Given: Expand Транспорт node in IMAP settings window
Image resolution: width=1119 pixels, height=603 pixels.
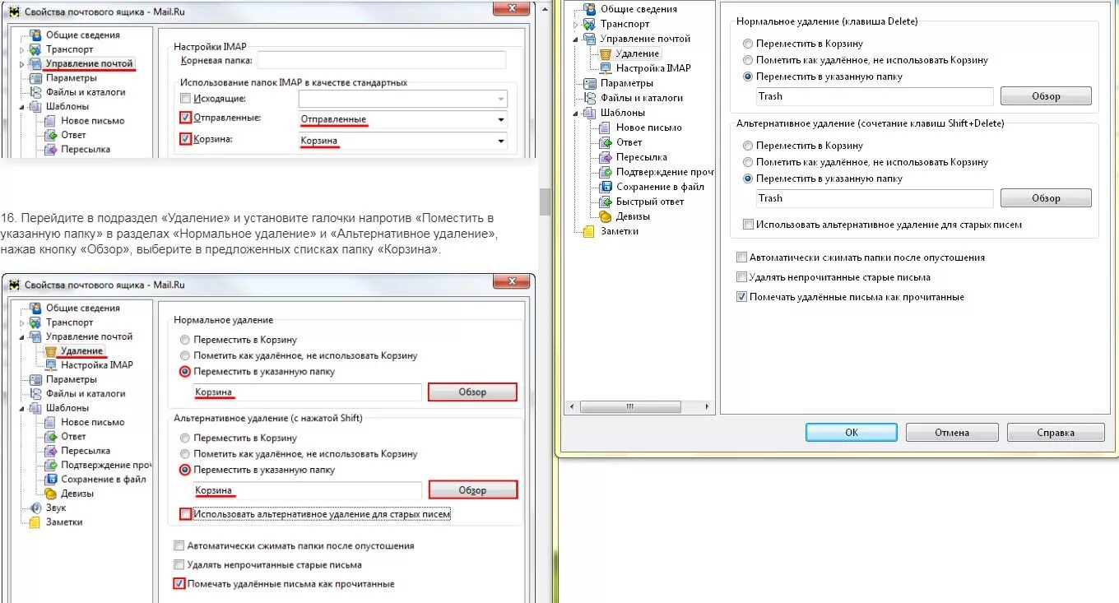Looking at the screenshot, I should [x=22, y=49].
